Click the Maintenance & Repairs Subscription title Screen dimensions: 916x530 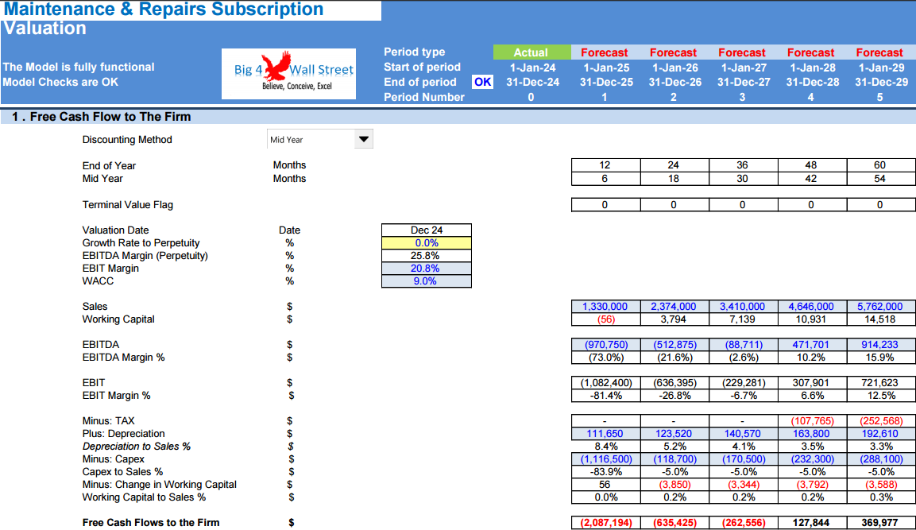point(164,10)
